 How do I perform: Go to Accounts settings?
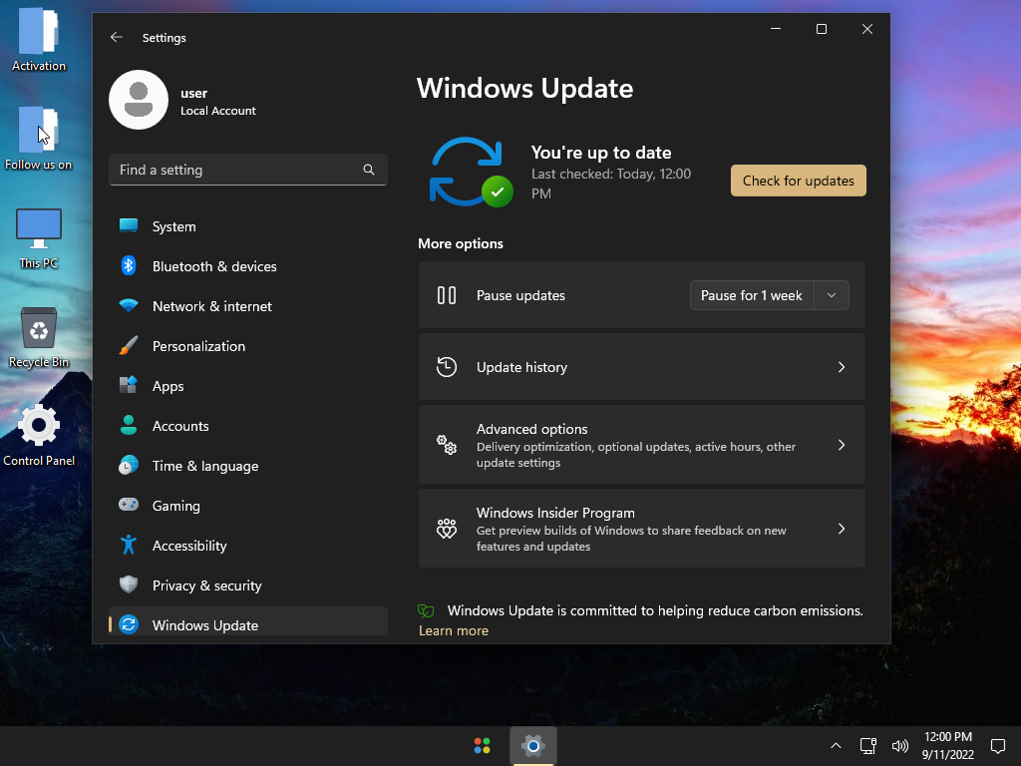click(248, 425)
